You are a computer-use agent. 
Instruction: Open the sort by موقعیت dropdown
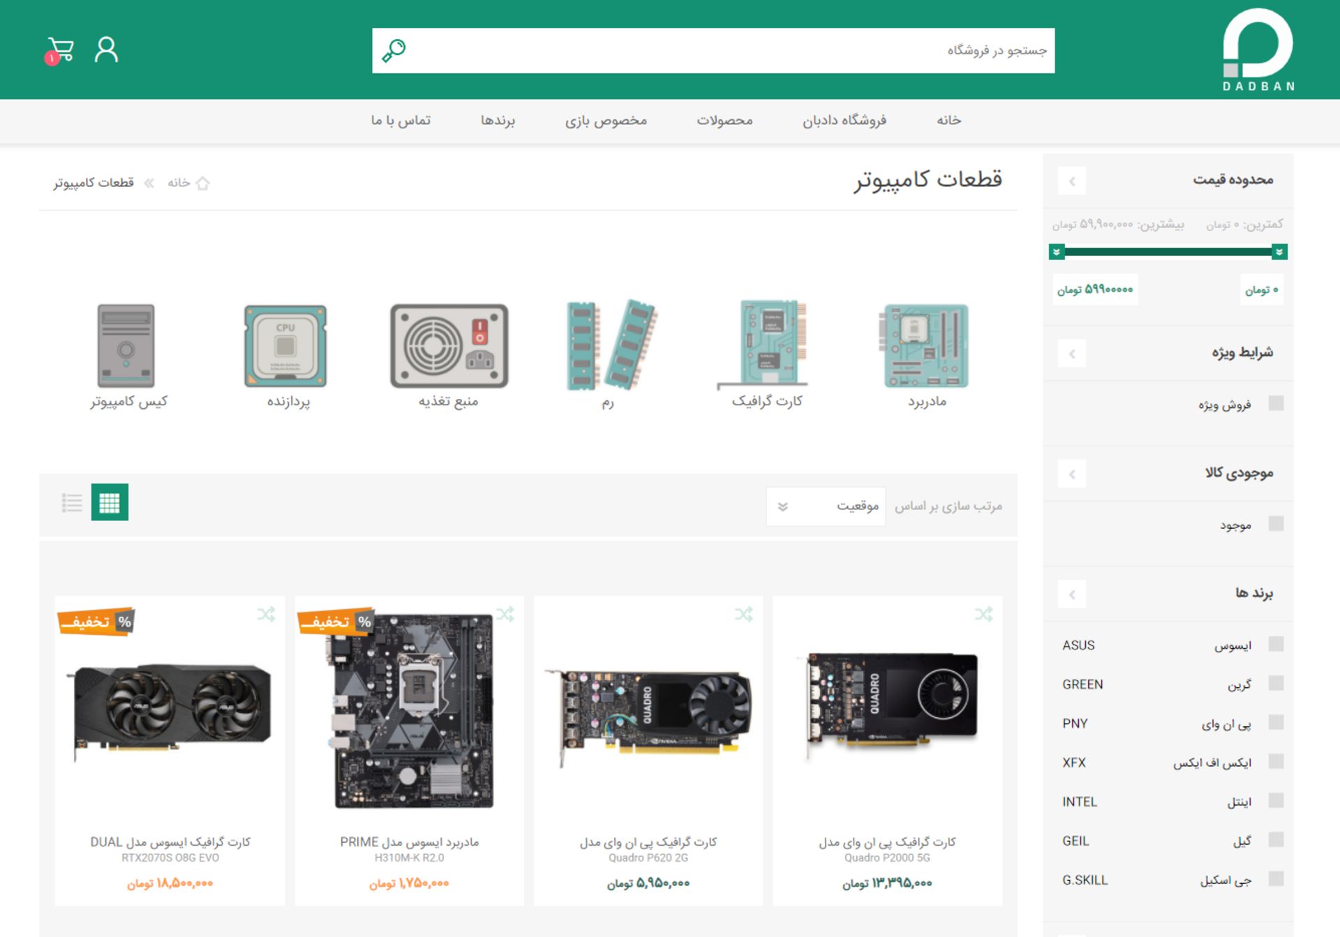coord(826,507)
